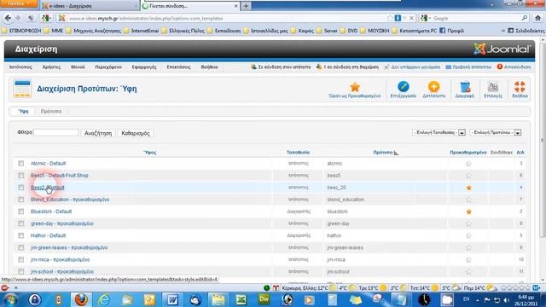Select the Ύφη tab
The height and width of the screenshot is (307, 546).
(23, 112)
